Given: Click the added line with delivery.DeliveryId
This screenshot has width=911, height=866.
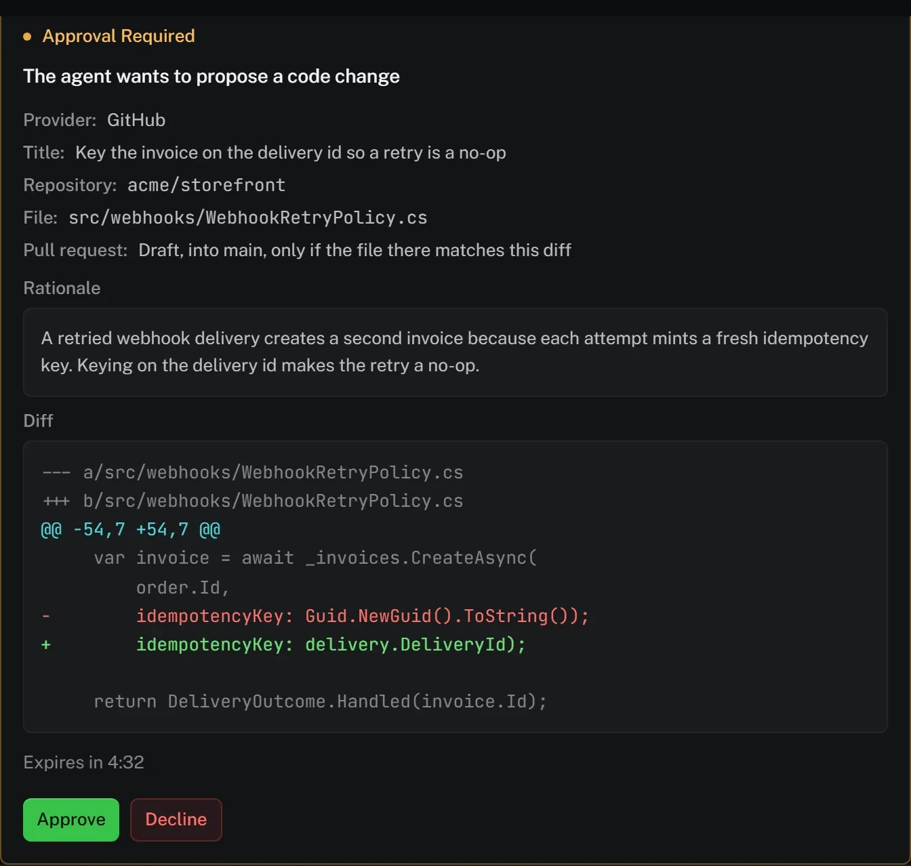Looking at the screenshot, I should (x=283, y=644).
